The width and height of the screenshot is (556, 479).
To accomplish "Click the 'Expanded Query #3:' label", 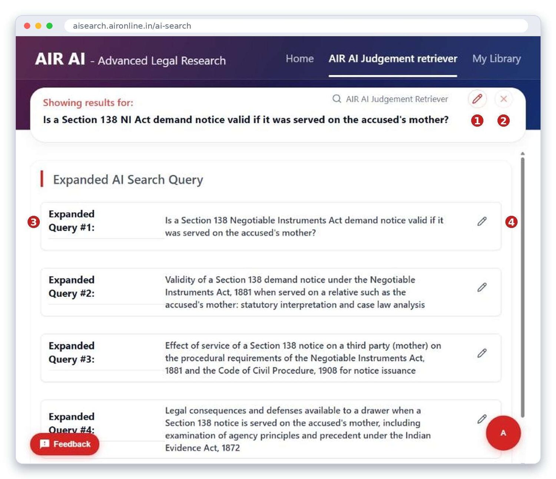I will point(72,352).
